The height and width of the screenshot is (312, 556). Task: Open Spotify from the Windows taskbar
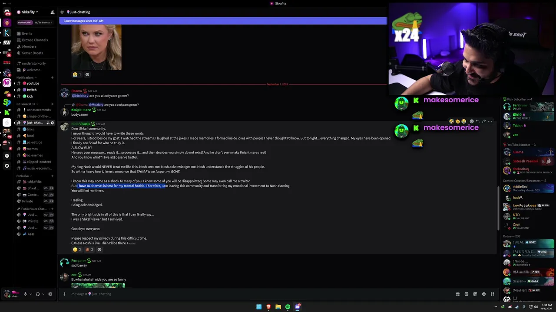point(288,307)
